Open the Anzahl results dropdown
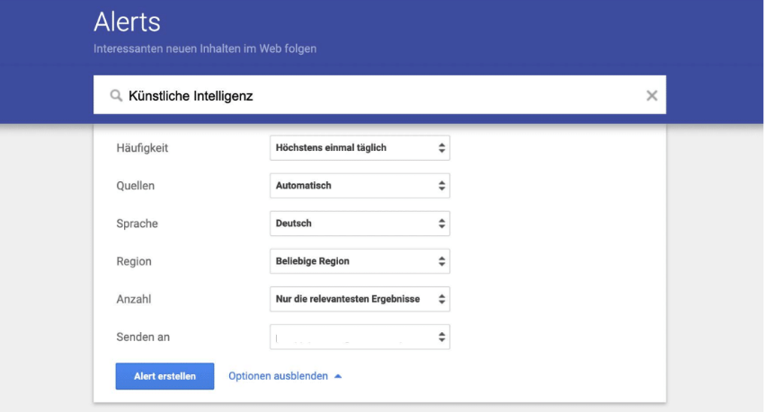The width and height of the screenshot is (765, 412). click(x=360, y=299)
